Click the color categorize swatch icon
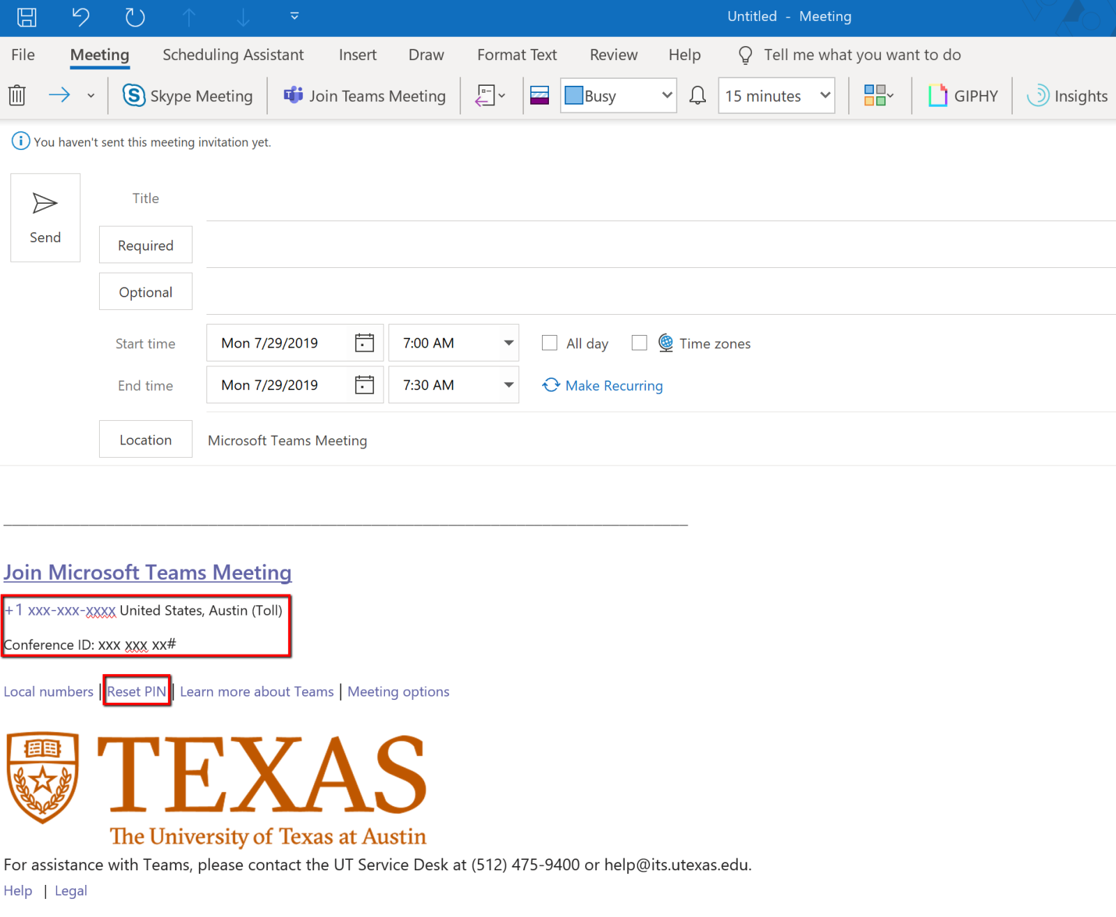 (876, 96)
